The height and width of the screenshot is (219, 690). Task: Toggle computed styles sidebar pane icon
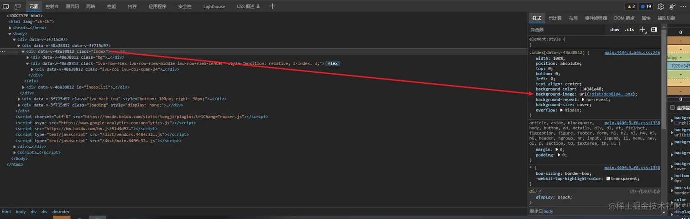pos(654,30)
